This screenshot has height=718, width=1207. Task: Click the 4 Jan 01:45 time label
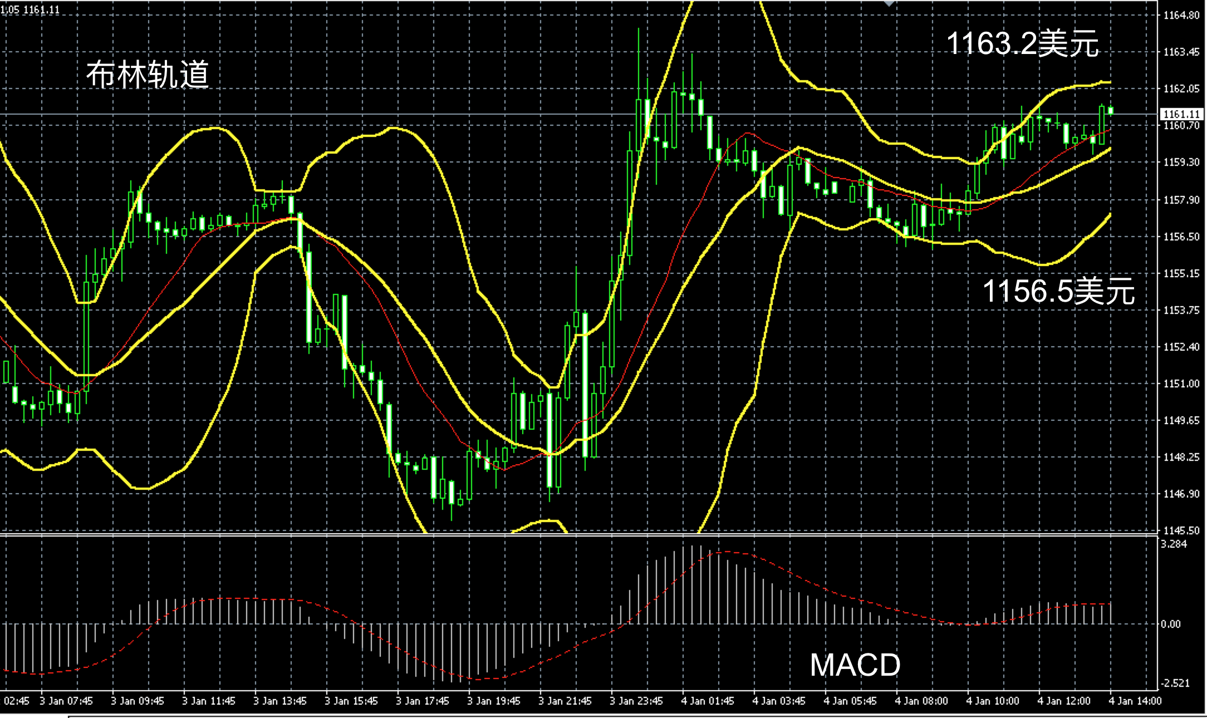[707, 701]
